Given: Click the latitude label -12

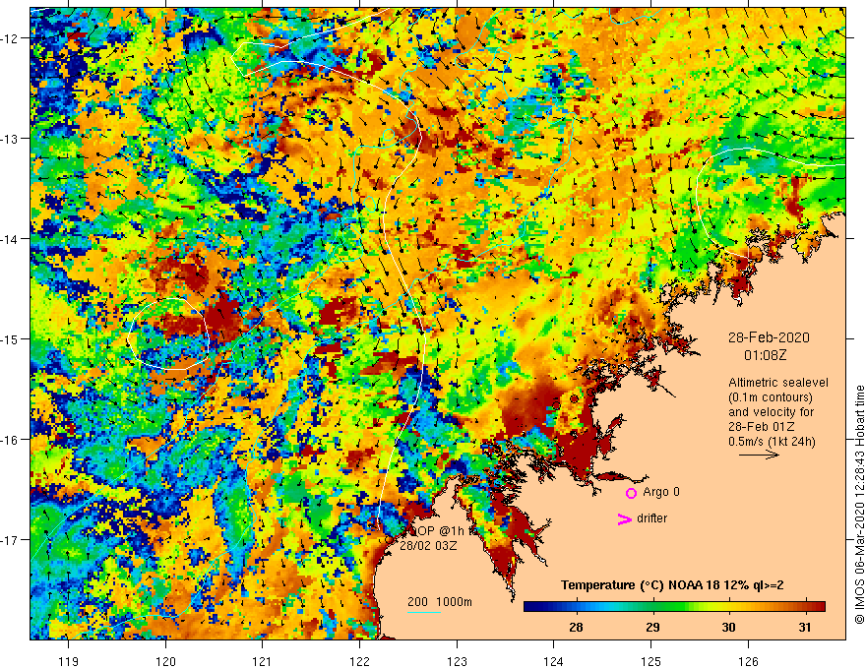Looking at the screenshot, I should click(x=10, y=38).
